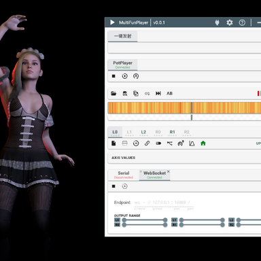Click the copy documents icon in script toolbar

[x=136, y=93]
